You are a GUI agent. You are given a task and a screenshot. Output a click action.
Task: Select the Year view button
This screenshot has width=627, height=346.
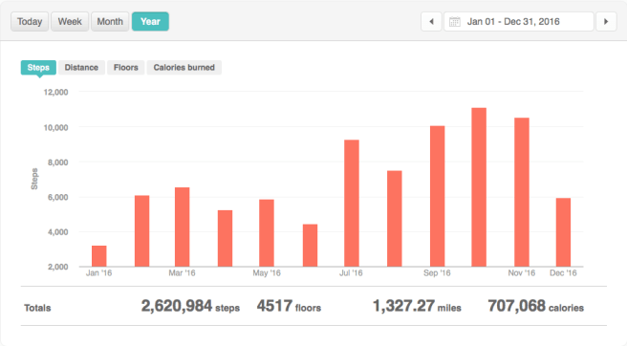[150, 22]
